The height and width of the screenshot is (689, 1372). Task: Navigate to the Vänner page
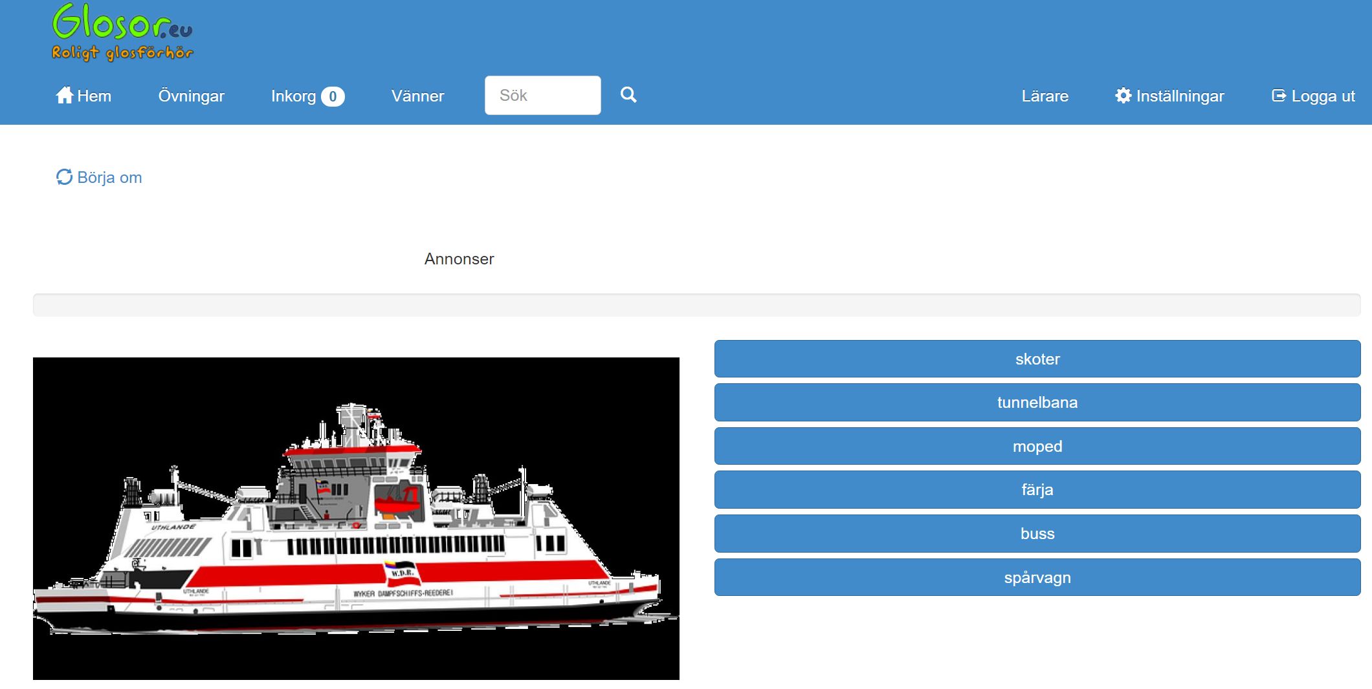click(x=417, y=96)
